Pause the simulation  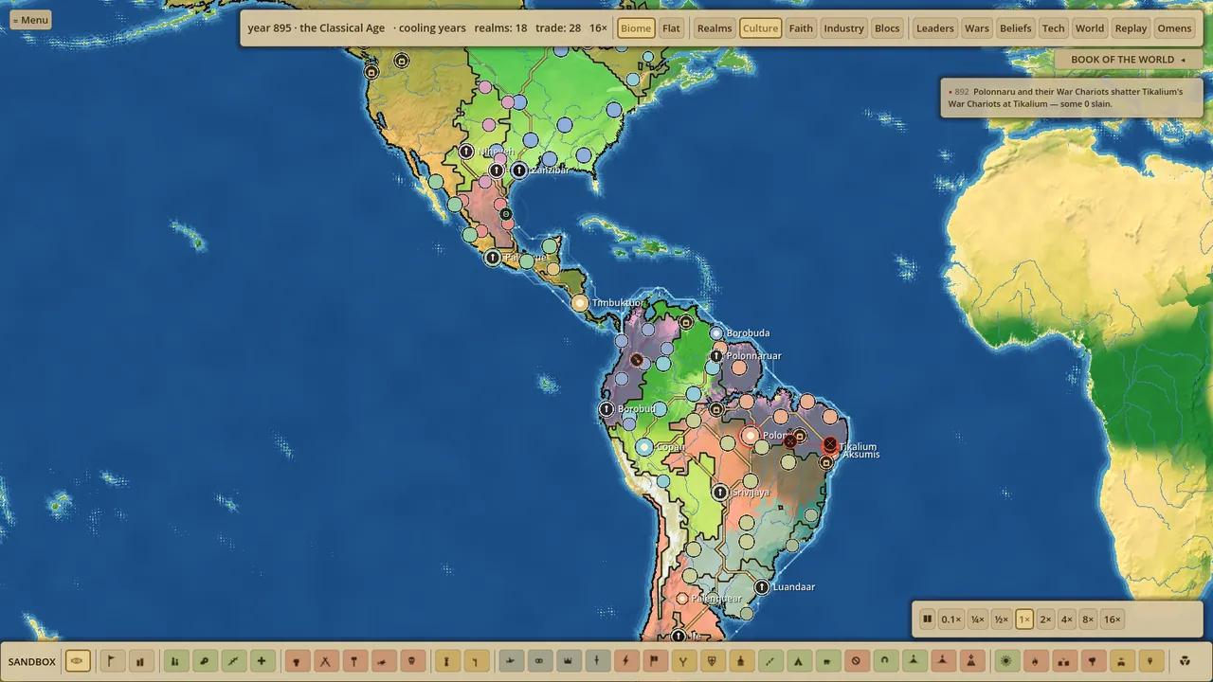tap(927, 619)
